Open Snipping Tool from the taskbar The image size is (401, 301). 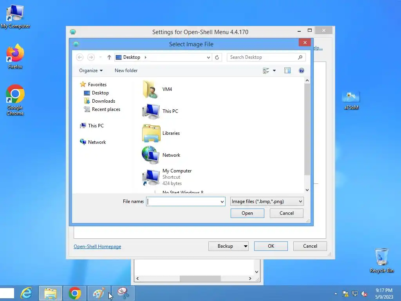pyautogui.click(x=123, y=293)
